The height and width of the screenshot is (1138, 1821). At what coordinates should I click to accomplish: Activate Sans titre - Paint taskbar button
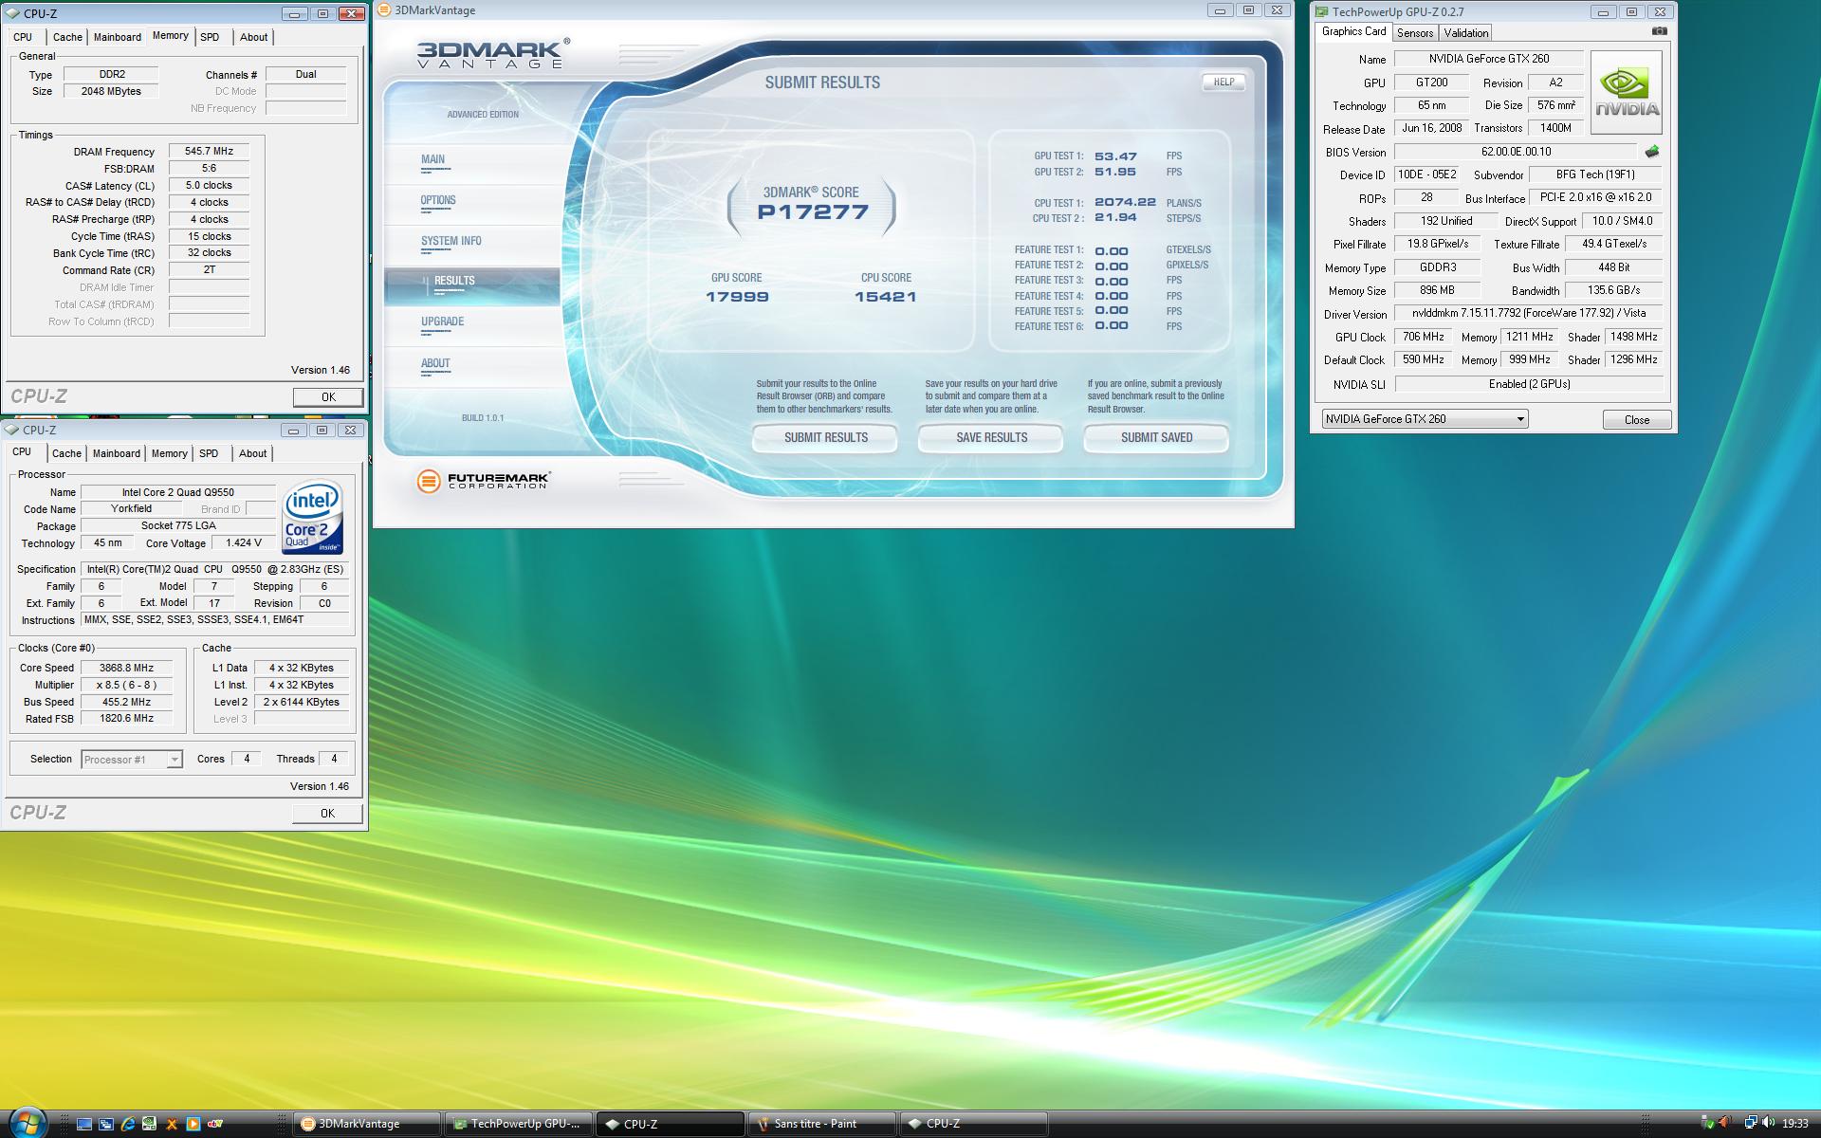coord(822,1124)
